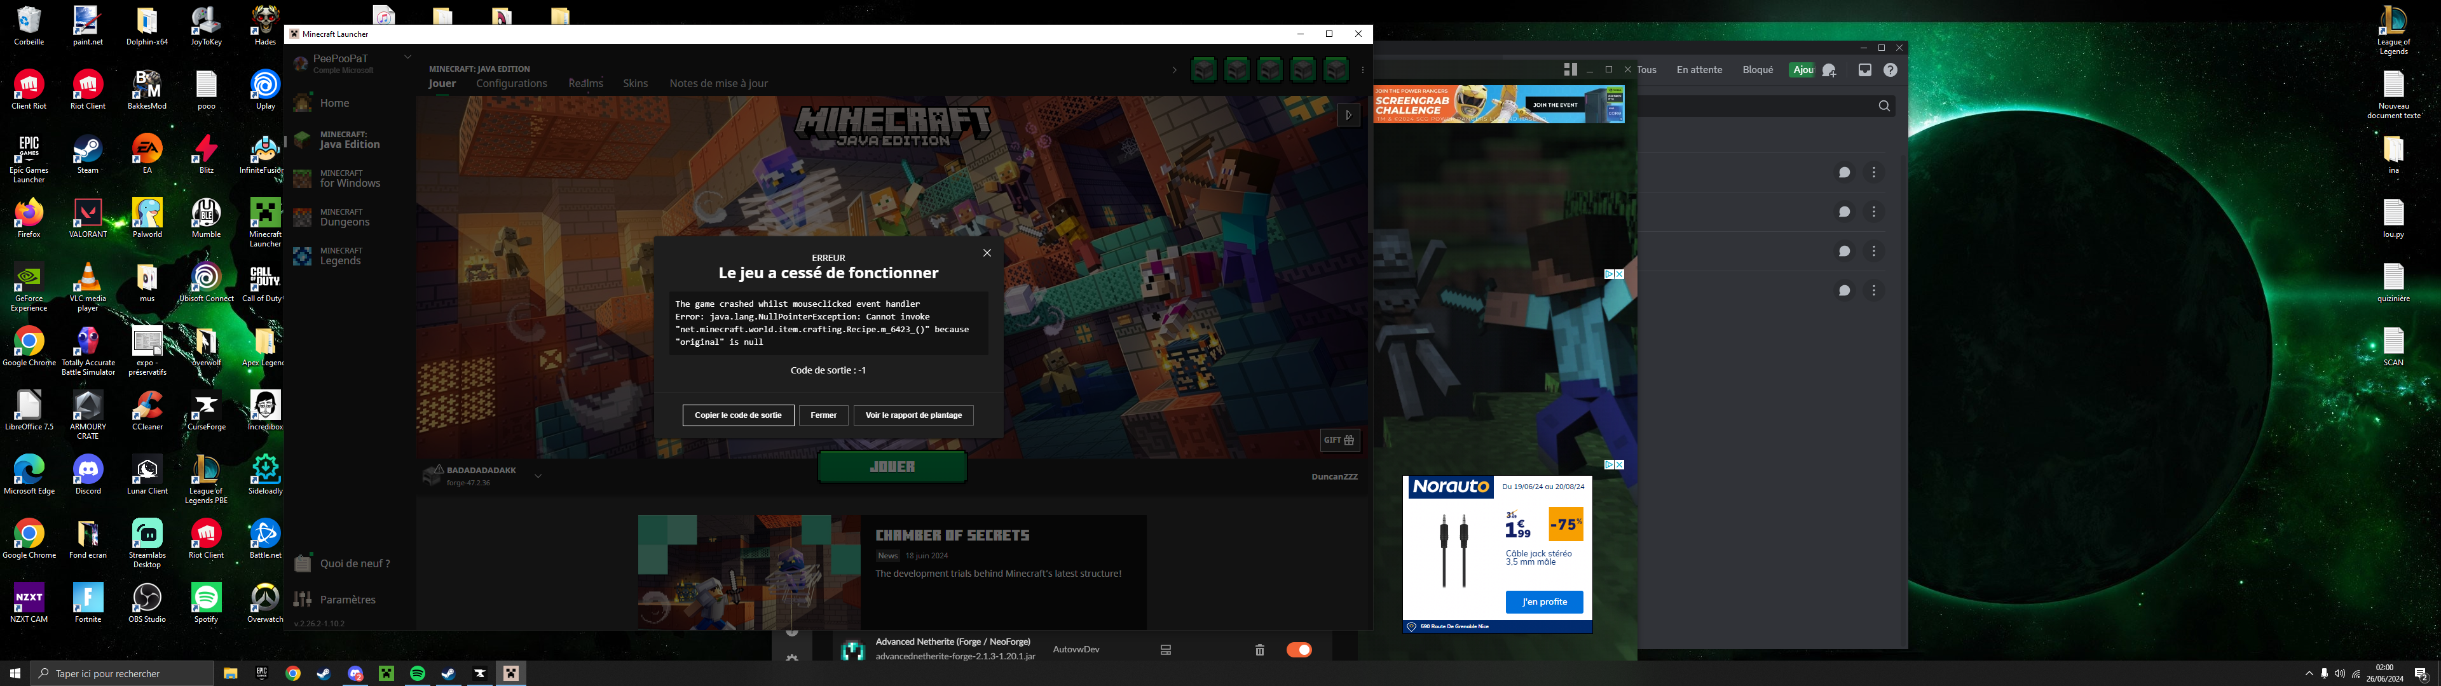Screen dimensions: 2441x686
Task: Open File Explorer from the taskbar
Action: pos(230,674)
